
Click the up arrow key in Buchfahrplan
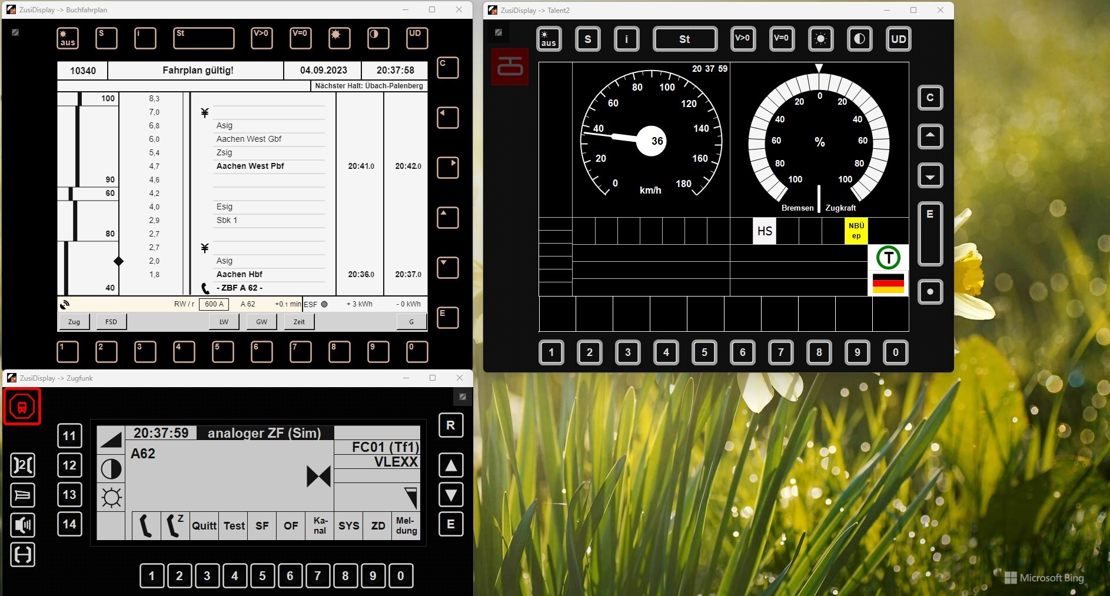pos(448,218)
